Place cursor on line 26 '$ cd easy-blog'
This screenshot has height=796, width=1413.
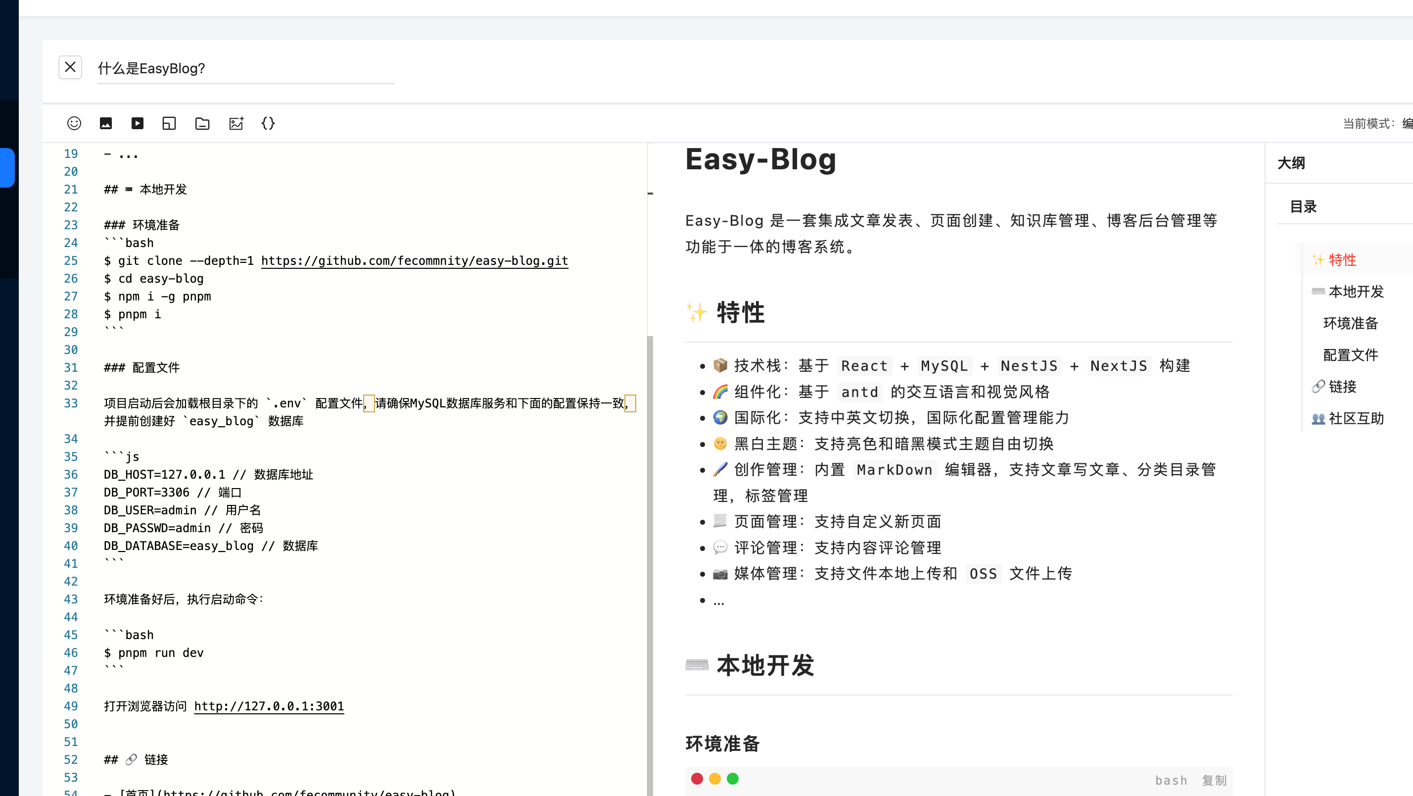pos(153,278)
